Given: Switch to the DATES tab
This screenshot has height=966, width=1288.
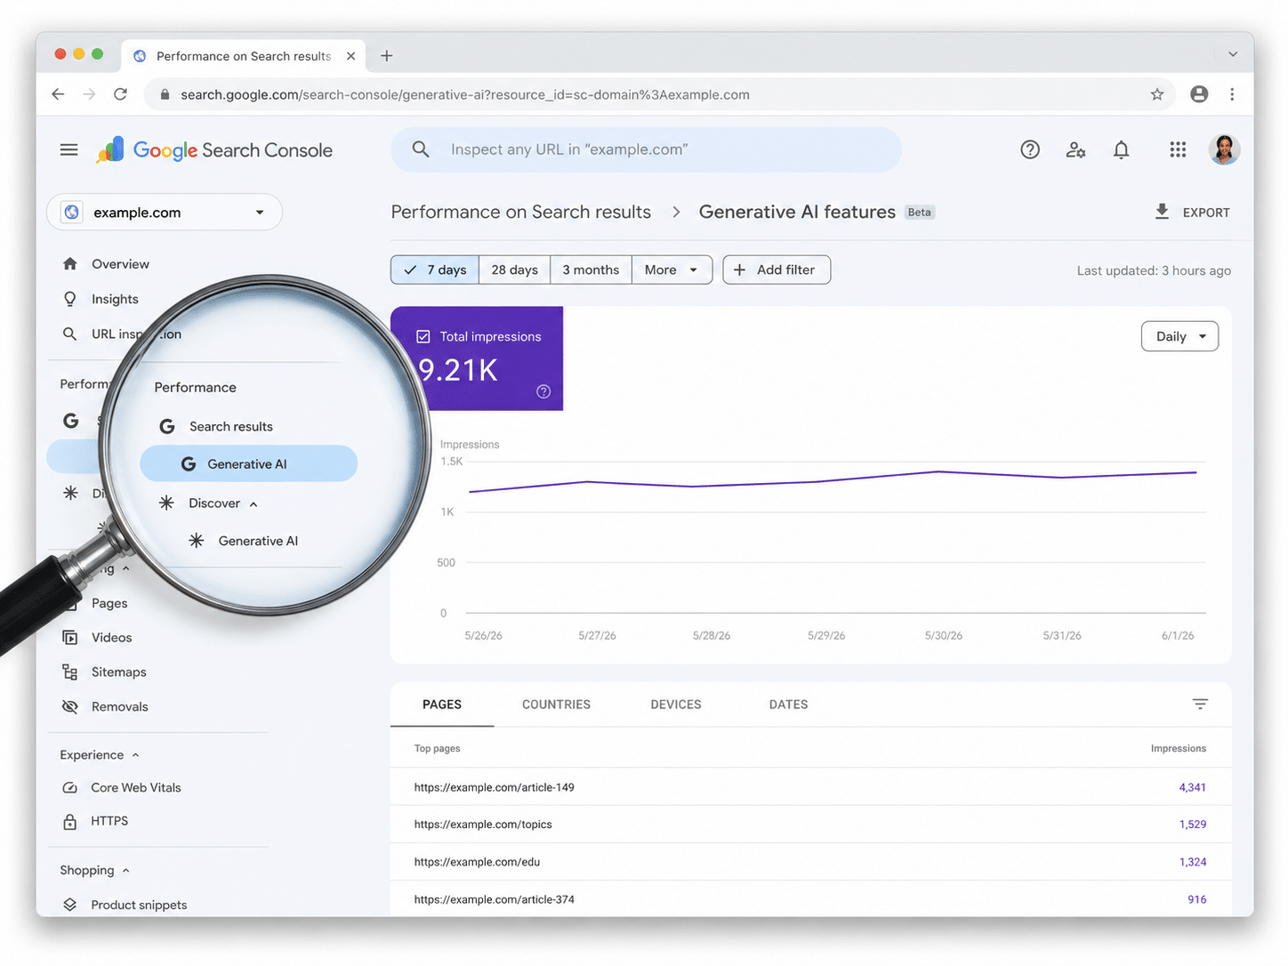Looking at the screenshot, I should [789, 704].
